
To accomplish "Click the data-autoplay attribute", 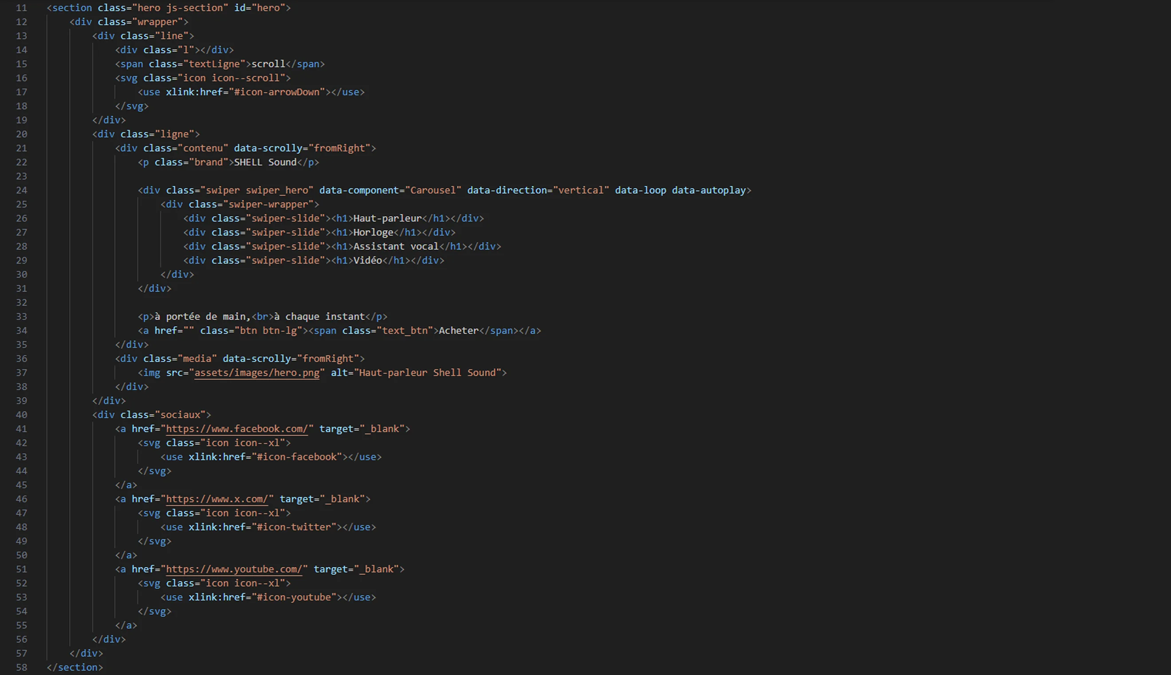I will coord(708,190).
